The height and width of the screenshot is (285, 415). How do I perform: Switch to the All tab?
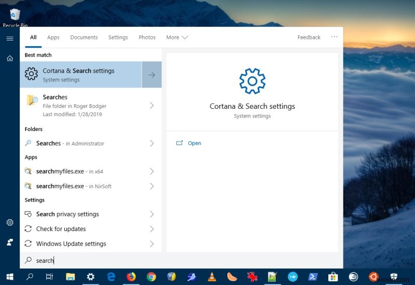click(x=33, y=37)
